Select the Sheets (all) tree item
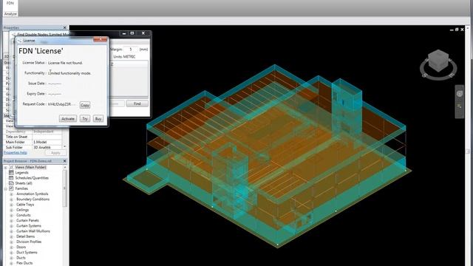473x266 pixels. [x=24, y=183]
